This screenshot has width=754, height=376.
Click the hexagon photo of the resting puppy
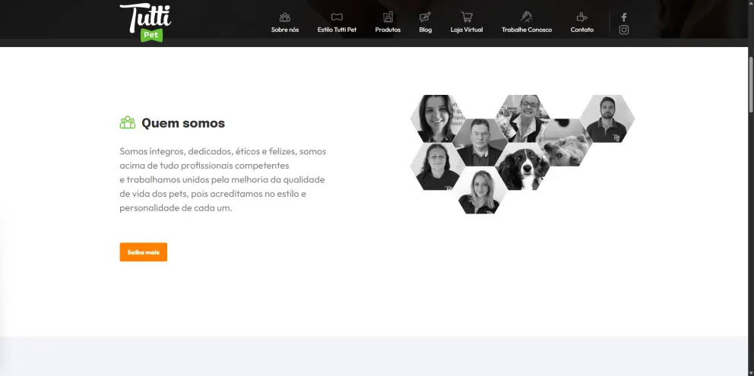click(565, 143)
